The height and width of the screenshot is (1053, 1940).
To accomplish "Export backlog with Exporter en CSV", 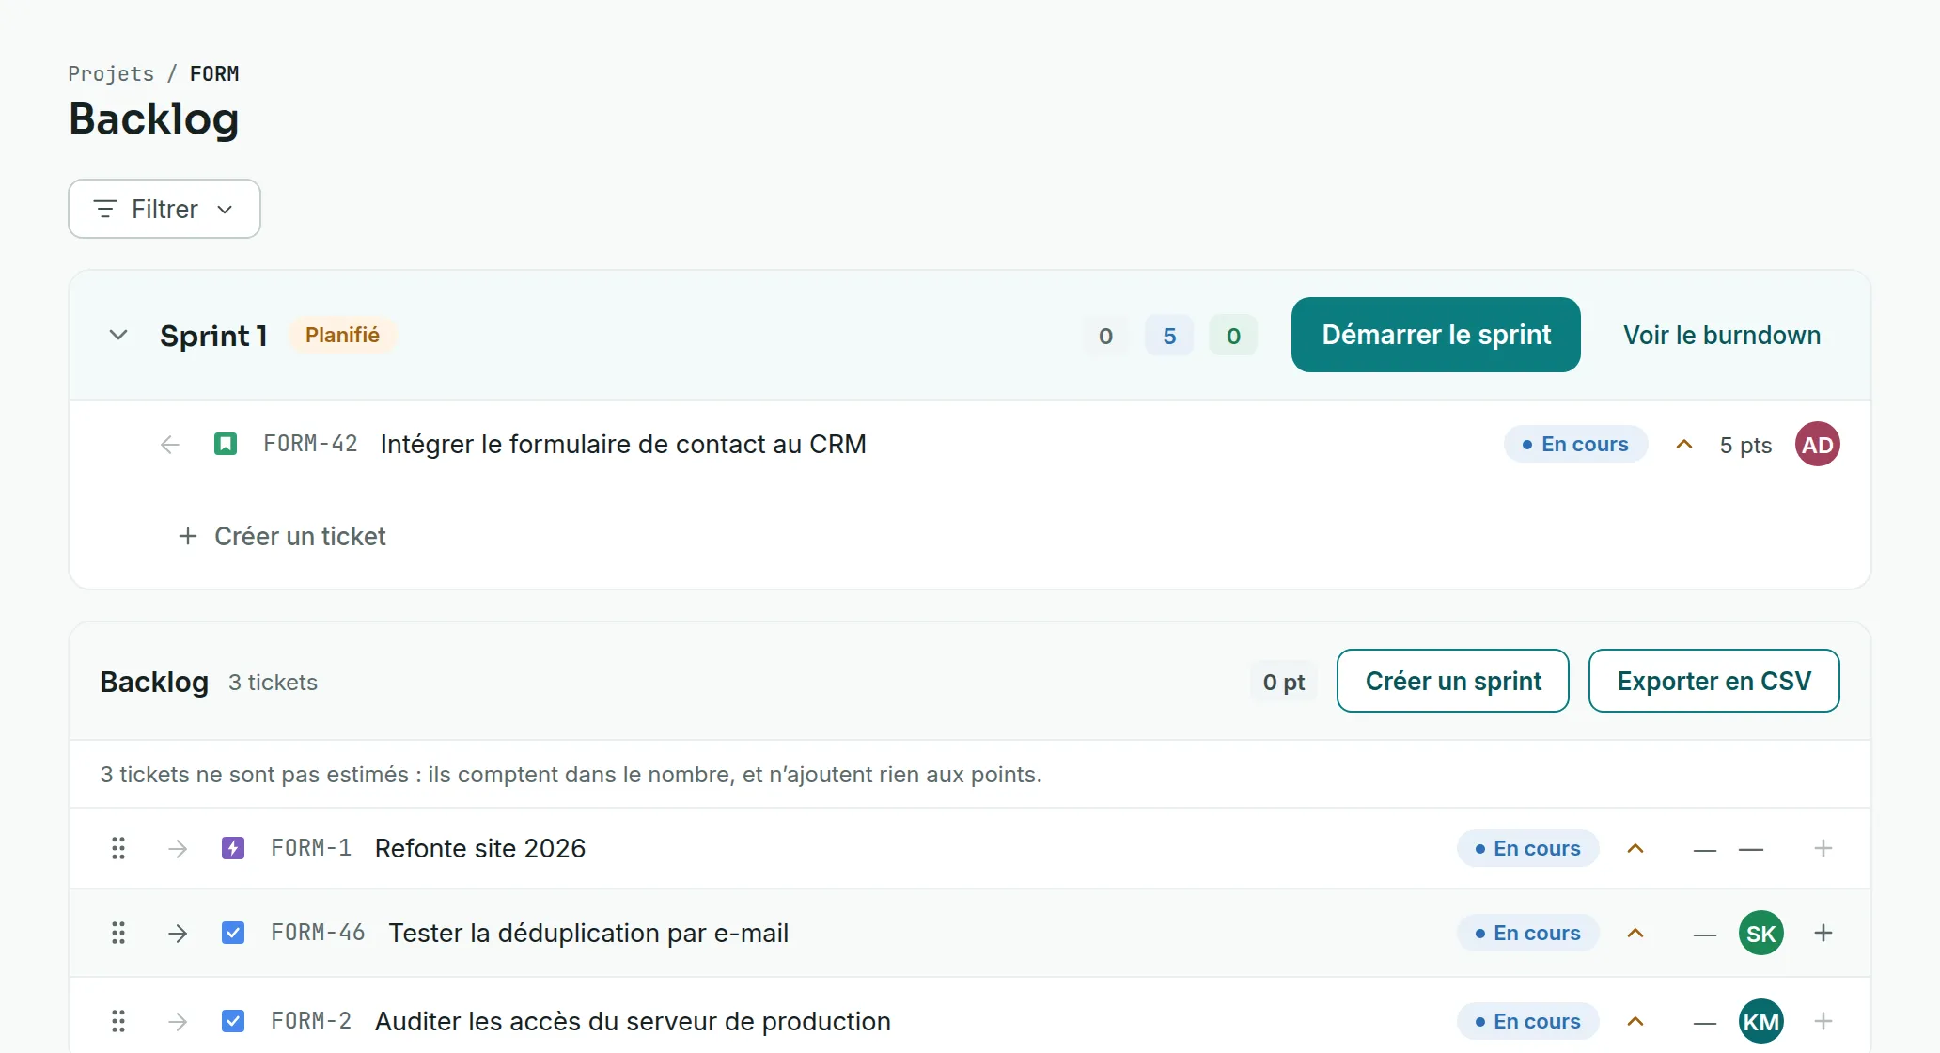I will click(1713, 681).
